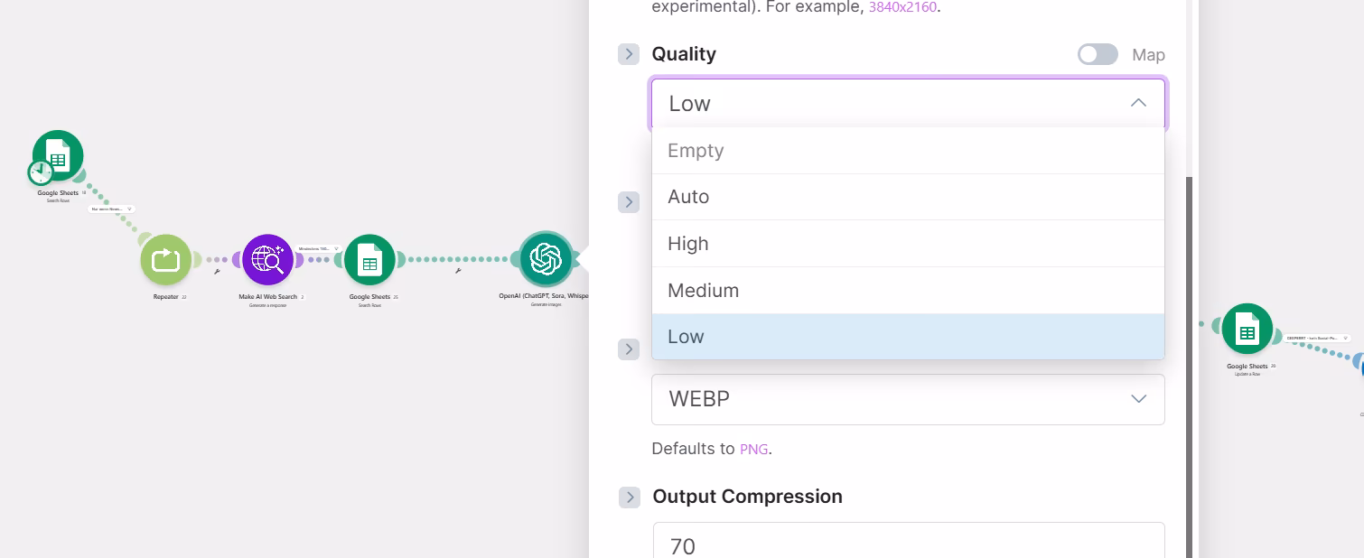
Task: Click the Update a Row subtitle text
Action: tap(1247, 374)
